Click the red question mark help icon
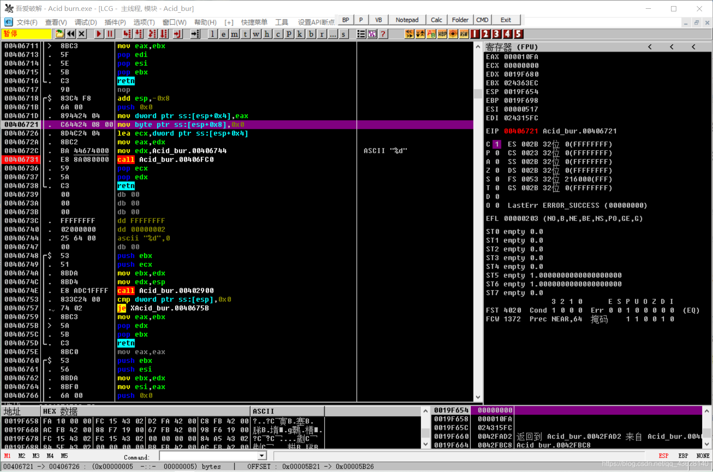713x472 pixels. [383, 34]
